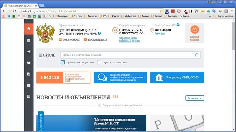Click the search magnifier icon
236x132 pixels.
pos(197,55)
